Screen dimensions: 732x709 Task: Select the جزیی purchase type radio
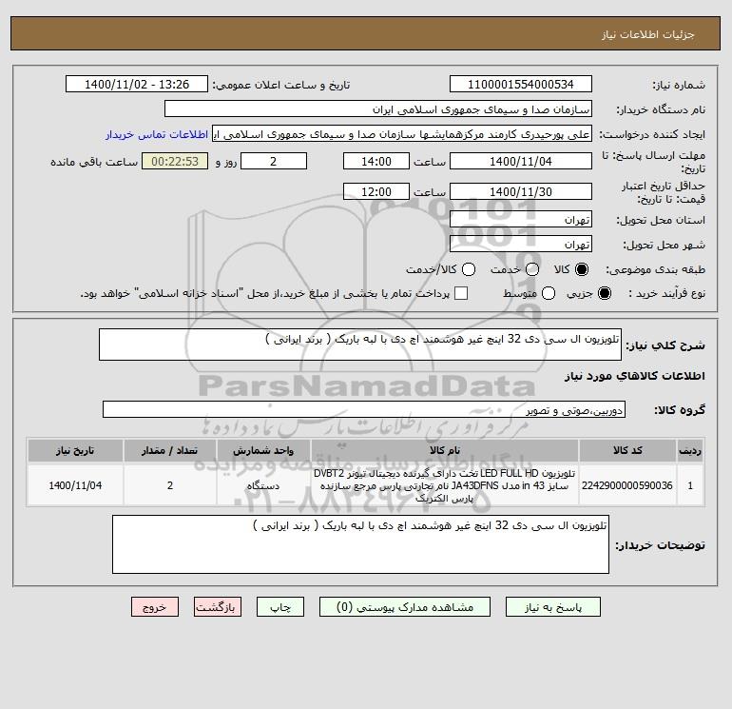pyautogui.click(x=605, y=293)
